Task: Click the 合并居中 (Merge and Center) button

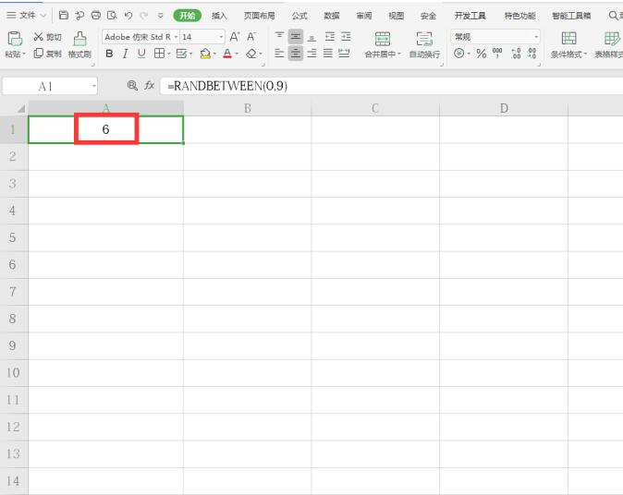Action: pyautogui.click(x=382, y=44)
